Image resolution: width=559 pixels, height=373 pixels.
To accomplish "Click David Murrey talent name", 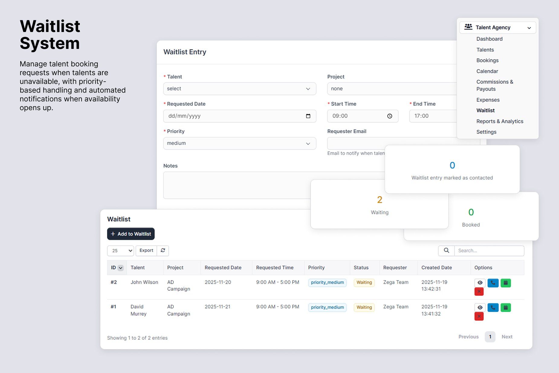I will pos(138,310).
